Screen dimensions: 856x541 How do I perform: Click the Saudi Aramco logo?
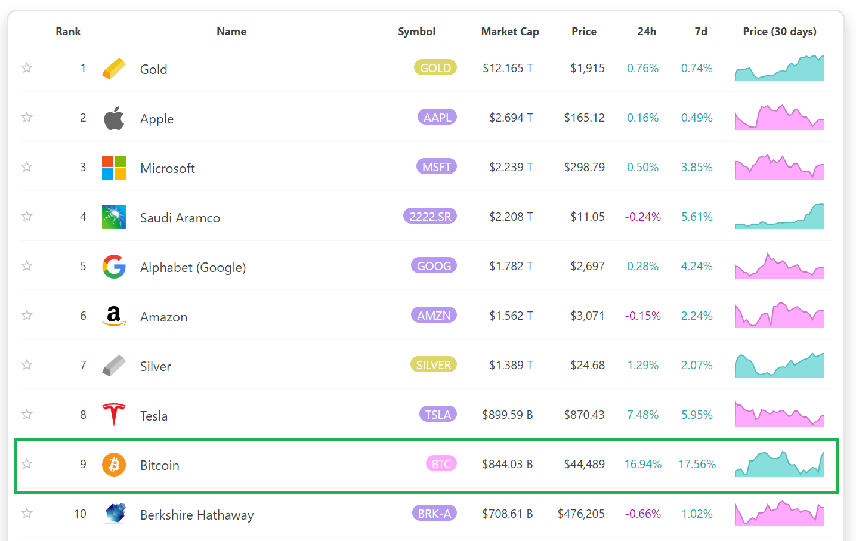click(x=114, y=217)
